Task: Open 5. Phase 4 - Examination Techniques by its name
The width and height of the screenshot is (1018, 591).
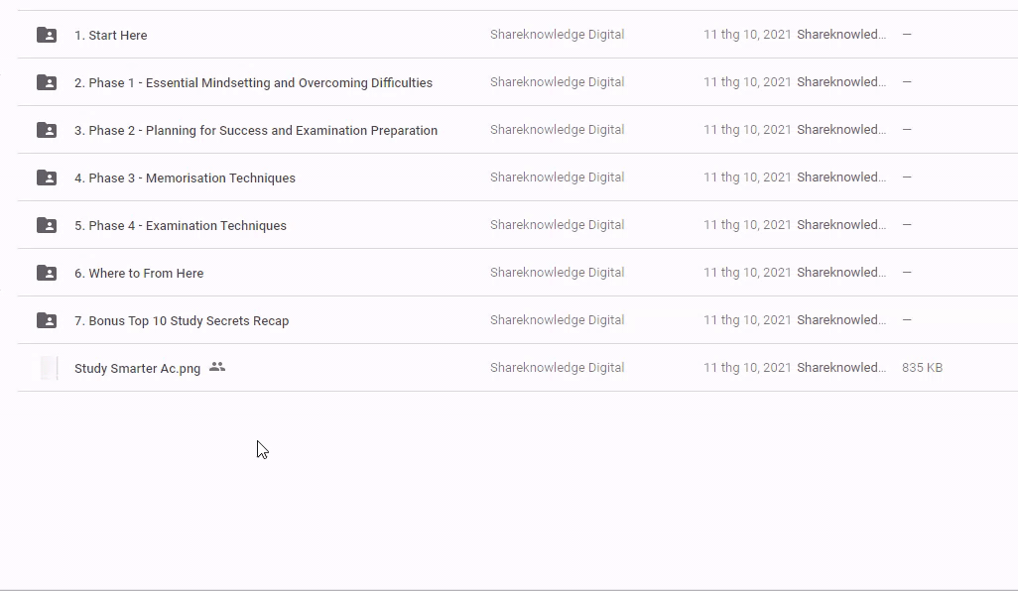Action: (x=181, y=226)
